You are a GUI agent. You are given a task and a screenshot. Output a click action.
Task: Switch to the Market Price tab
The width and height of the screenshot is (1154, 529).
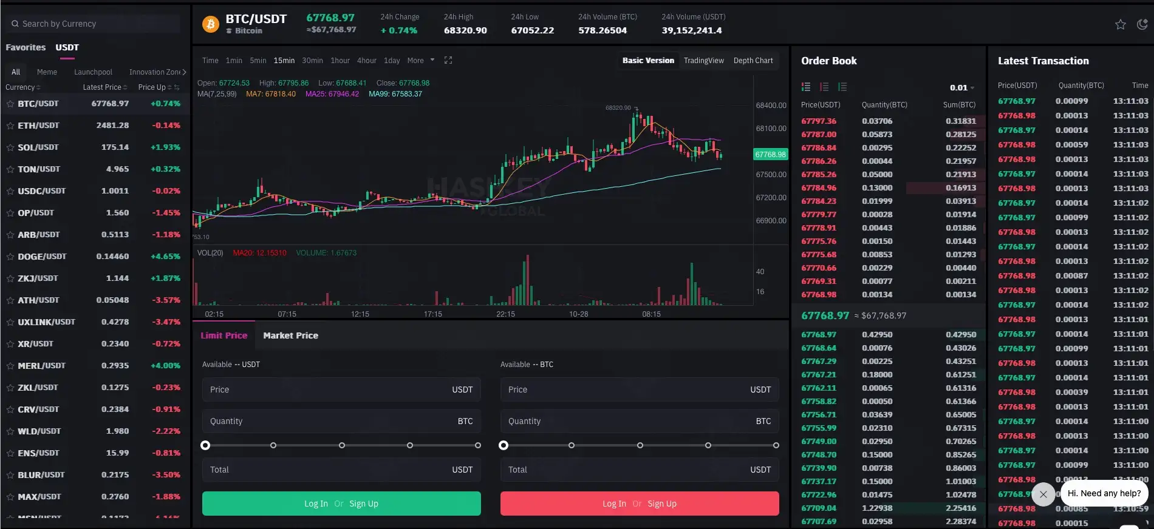[290, 335]
